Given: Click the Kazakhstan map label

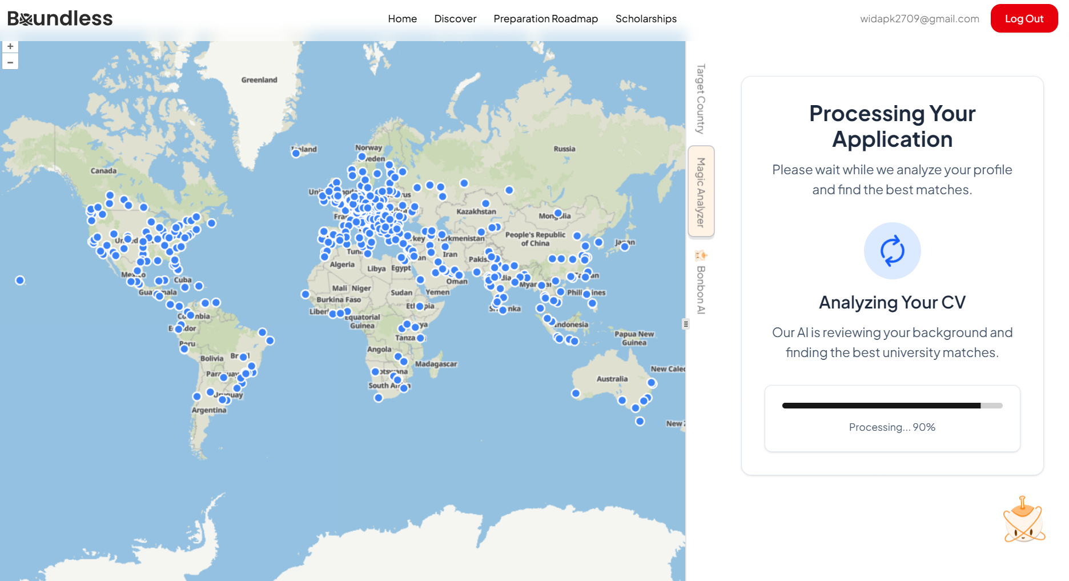Looking at the screenshot, I should (476, 211).
